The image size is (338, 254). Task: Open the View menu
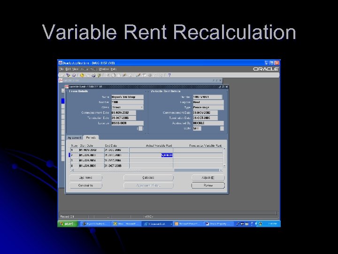pyautogui.click(x=75, y=69)
